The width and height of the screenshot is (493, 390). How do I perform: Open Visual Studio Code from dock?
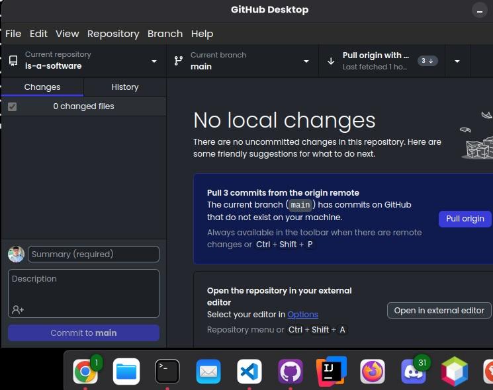[x=249, y=371]
